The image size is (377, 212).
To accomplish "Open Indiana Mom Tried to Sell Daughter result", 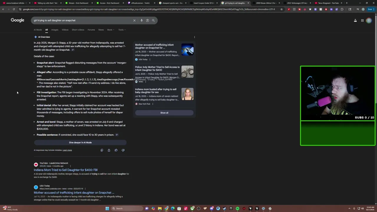I will 66,170.
